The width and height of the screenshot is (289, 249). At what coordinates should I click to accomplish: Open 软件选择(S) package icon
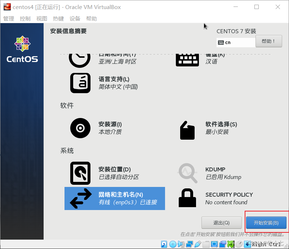pyautogui.click(x=187, y=130)
